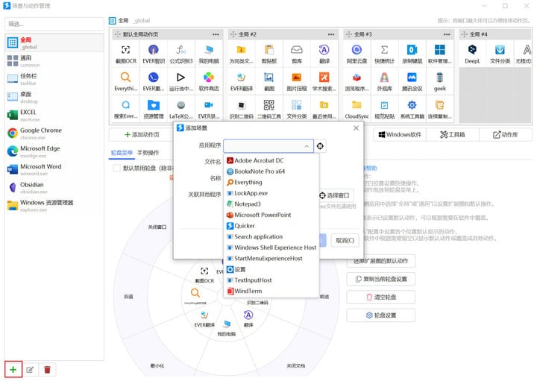
Task: Click the 复制当前轮盘设置 button
Action: tap(380, 279)
